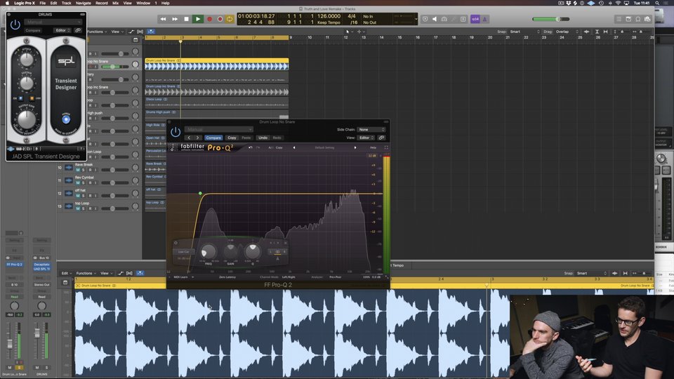Open the Track menu
Image resolution: width=674 pixels, height=379 pixels.
click(x=66, y=3)
